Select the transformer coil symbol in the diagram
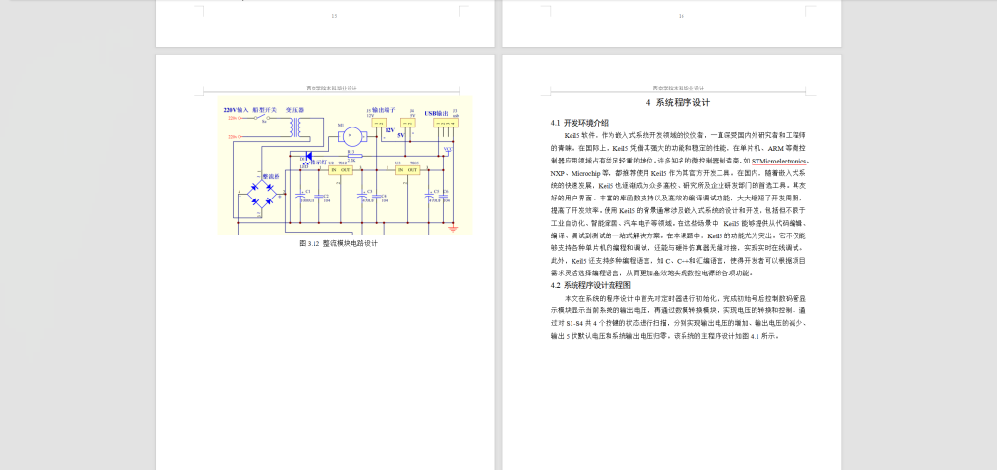The image size is (997, 470). 296,127
